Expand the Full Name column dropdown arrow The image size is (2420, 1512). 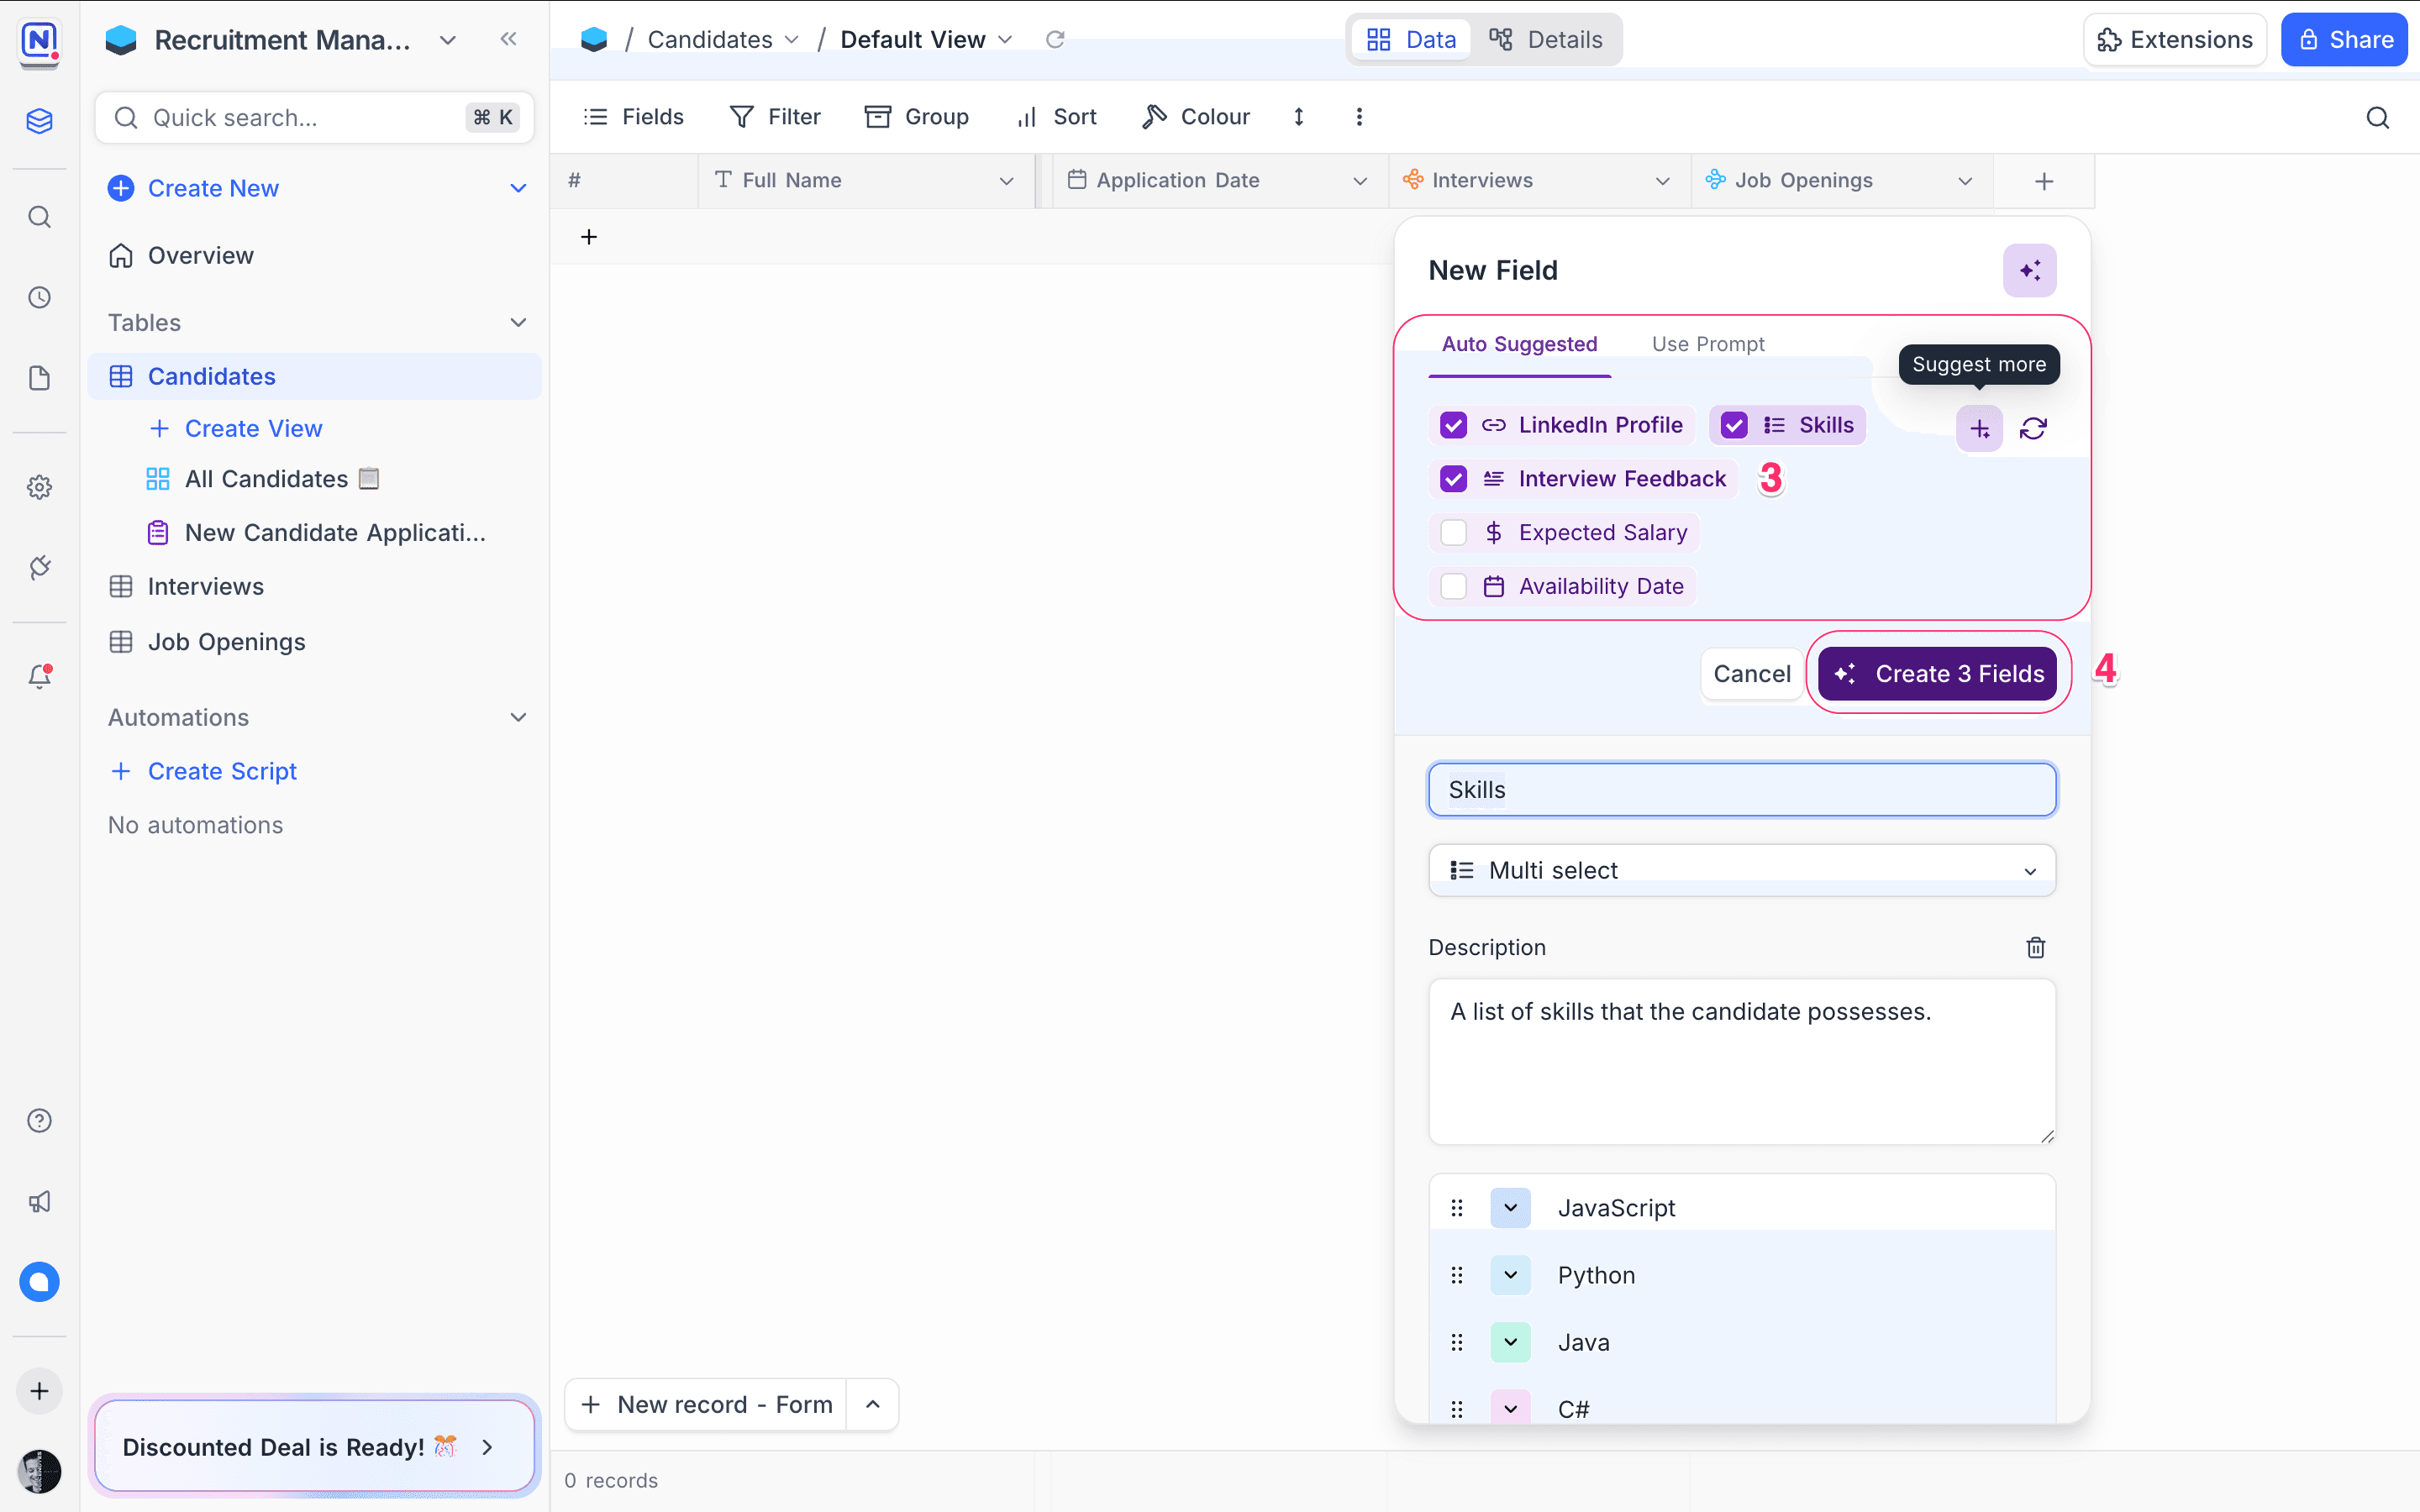pyautogui.click(x=1006, y=181)
